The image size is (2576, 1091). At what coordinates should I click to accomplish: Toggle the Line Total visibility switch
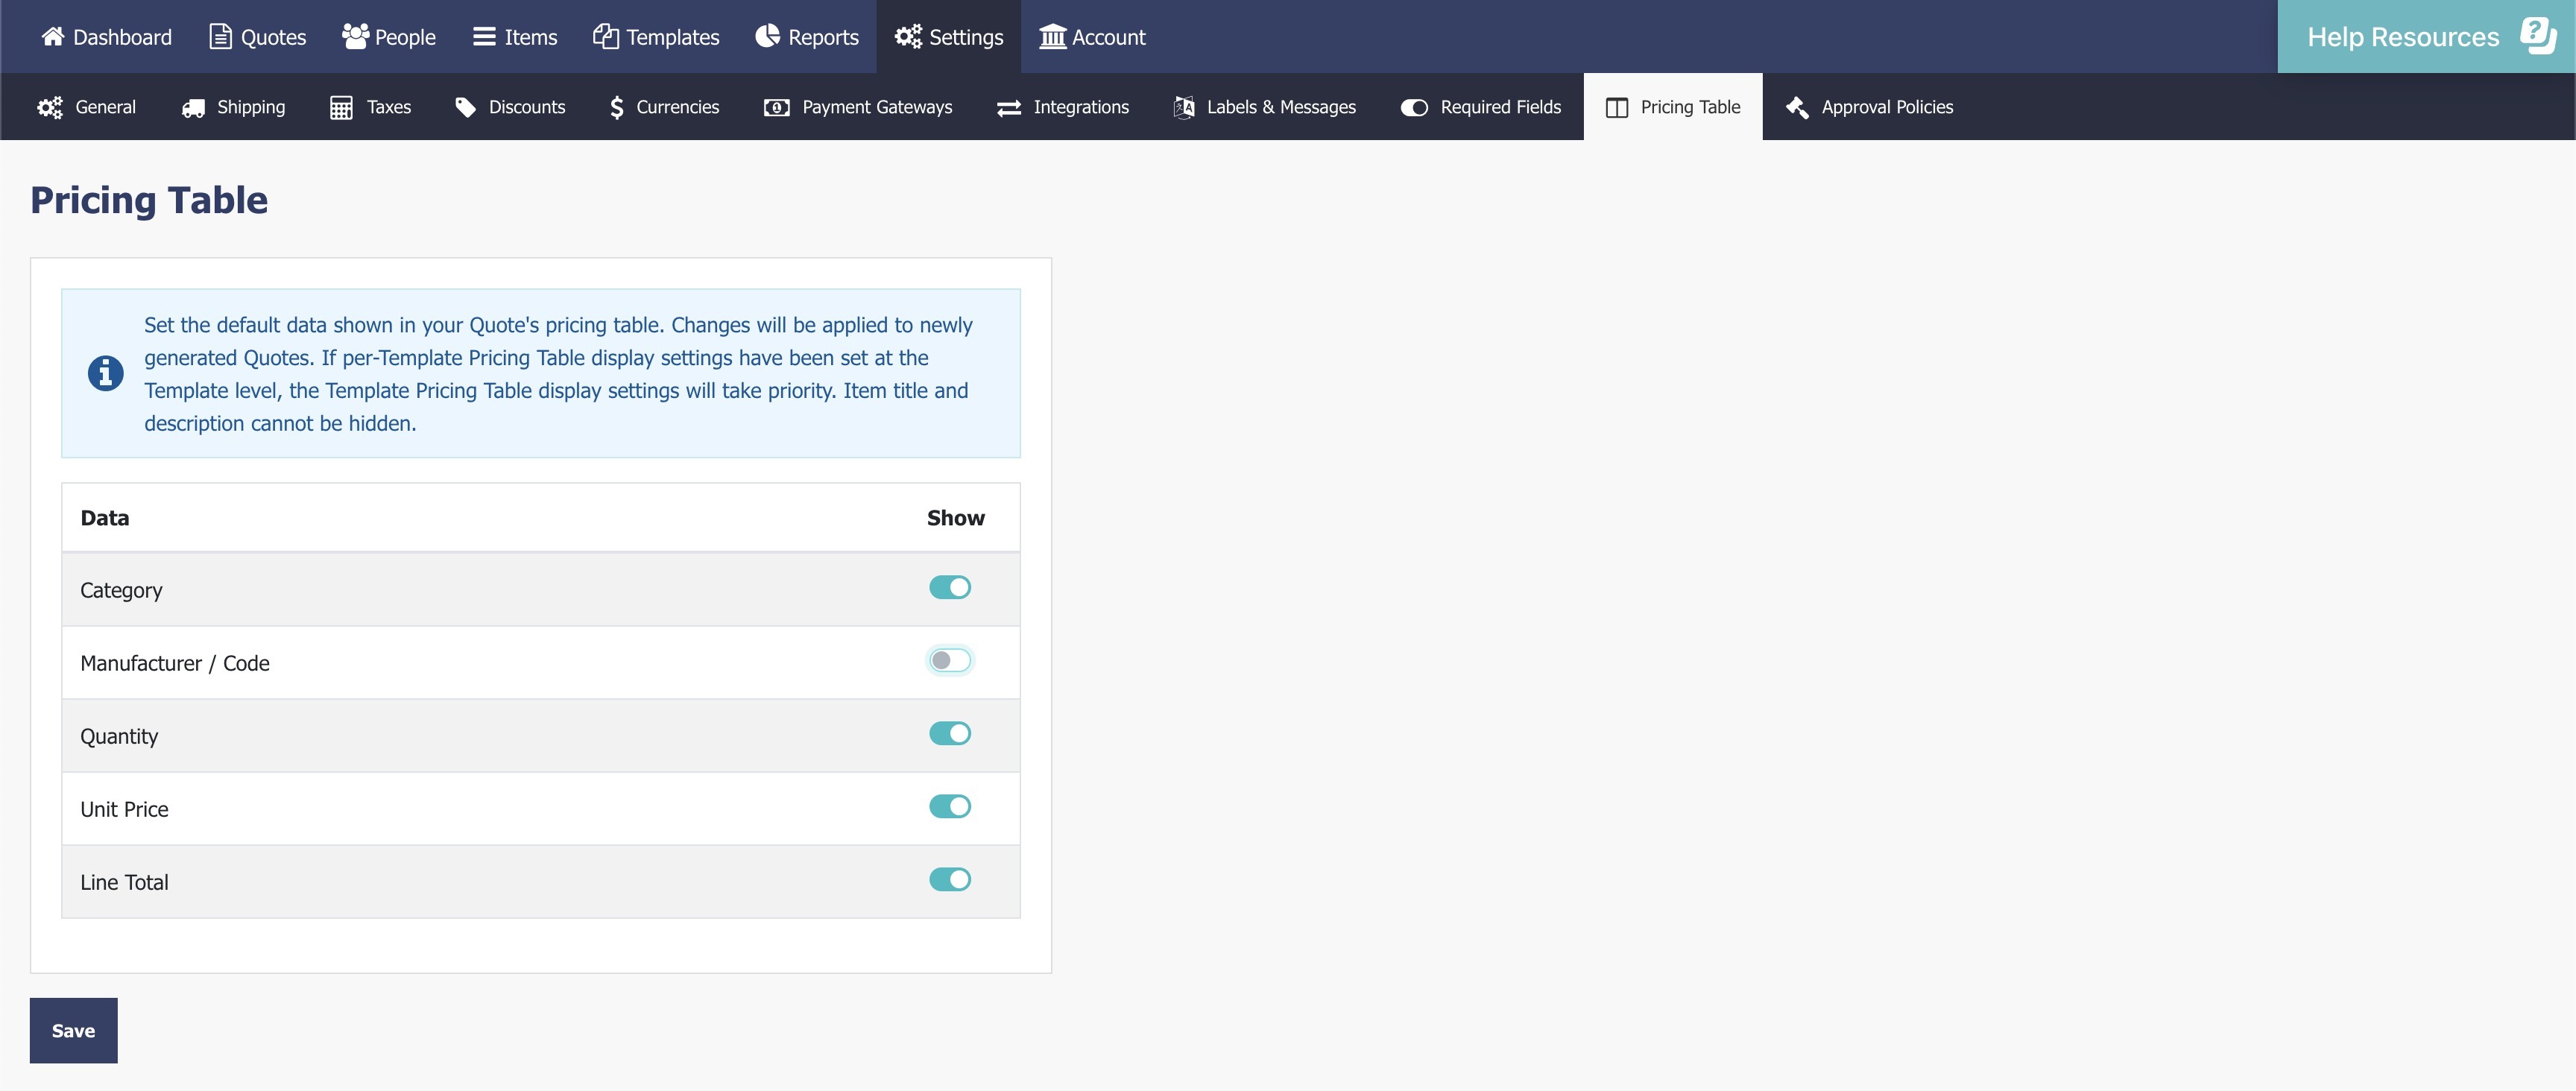(949, 880)
